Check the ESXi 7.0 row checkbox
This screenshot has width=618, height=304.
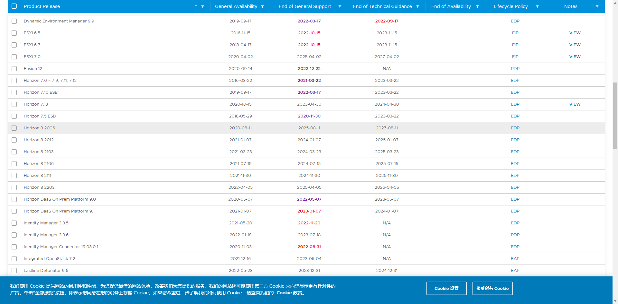point(14,57)
